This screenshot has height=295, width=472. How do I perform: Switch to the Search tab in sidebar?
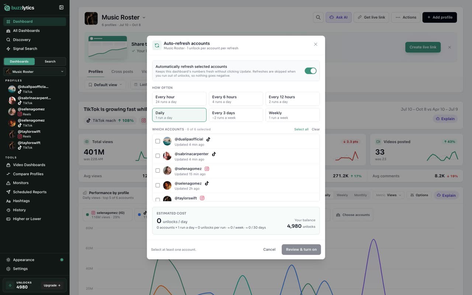[50, 62]
